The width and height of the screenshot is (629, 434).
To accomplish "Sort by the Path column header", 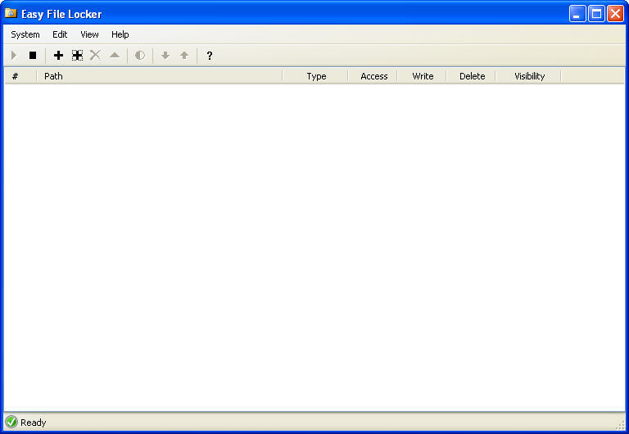I will click(160, 76).
